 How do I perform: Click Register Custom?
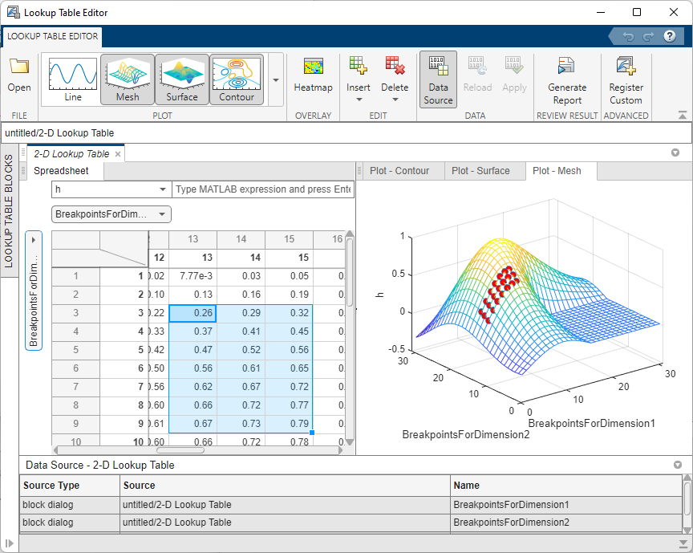tap(626, 80)
